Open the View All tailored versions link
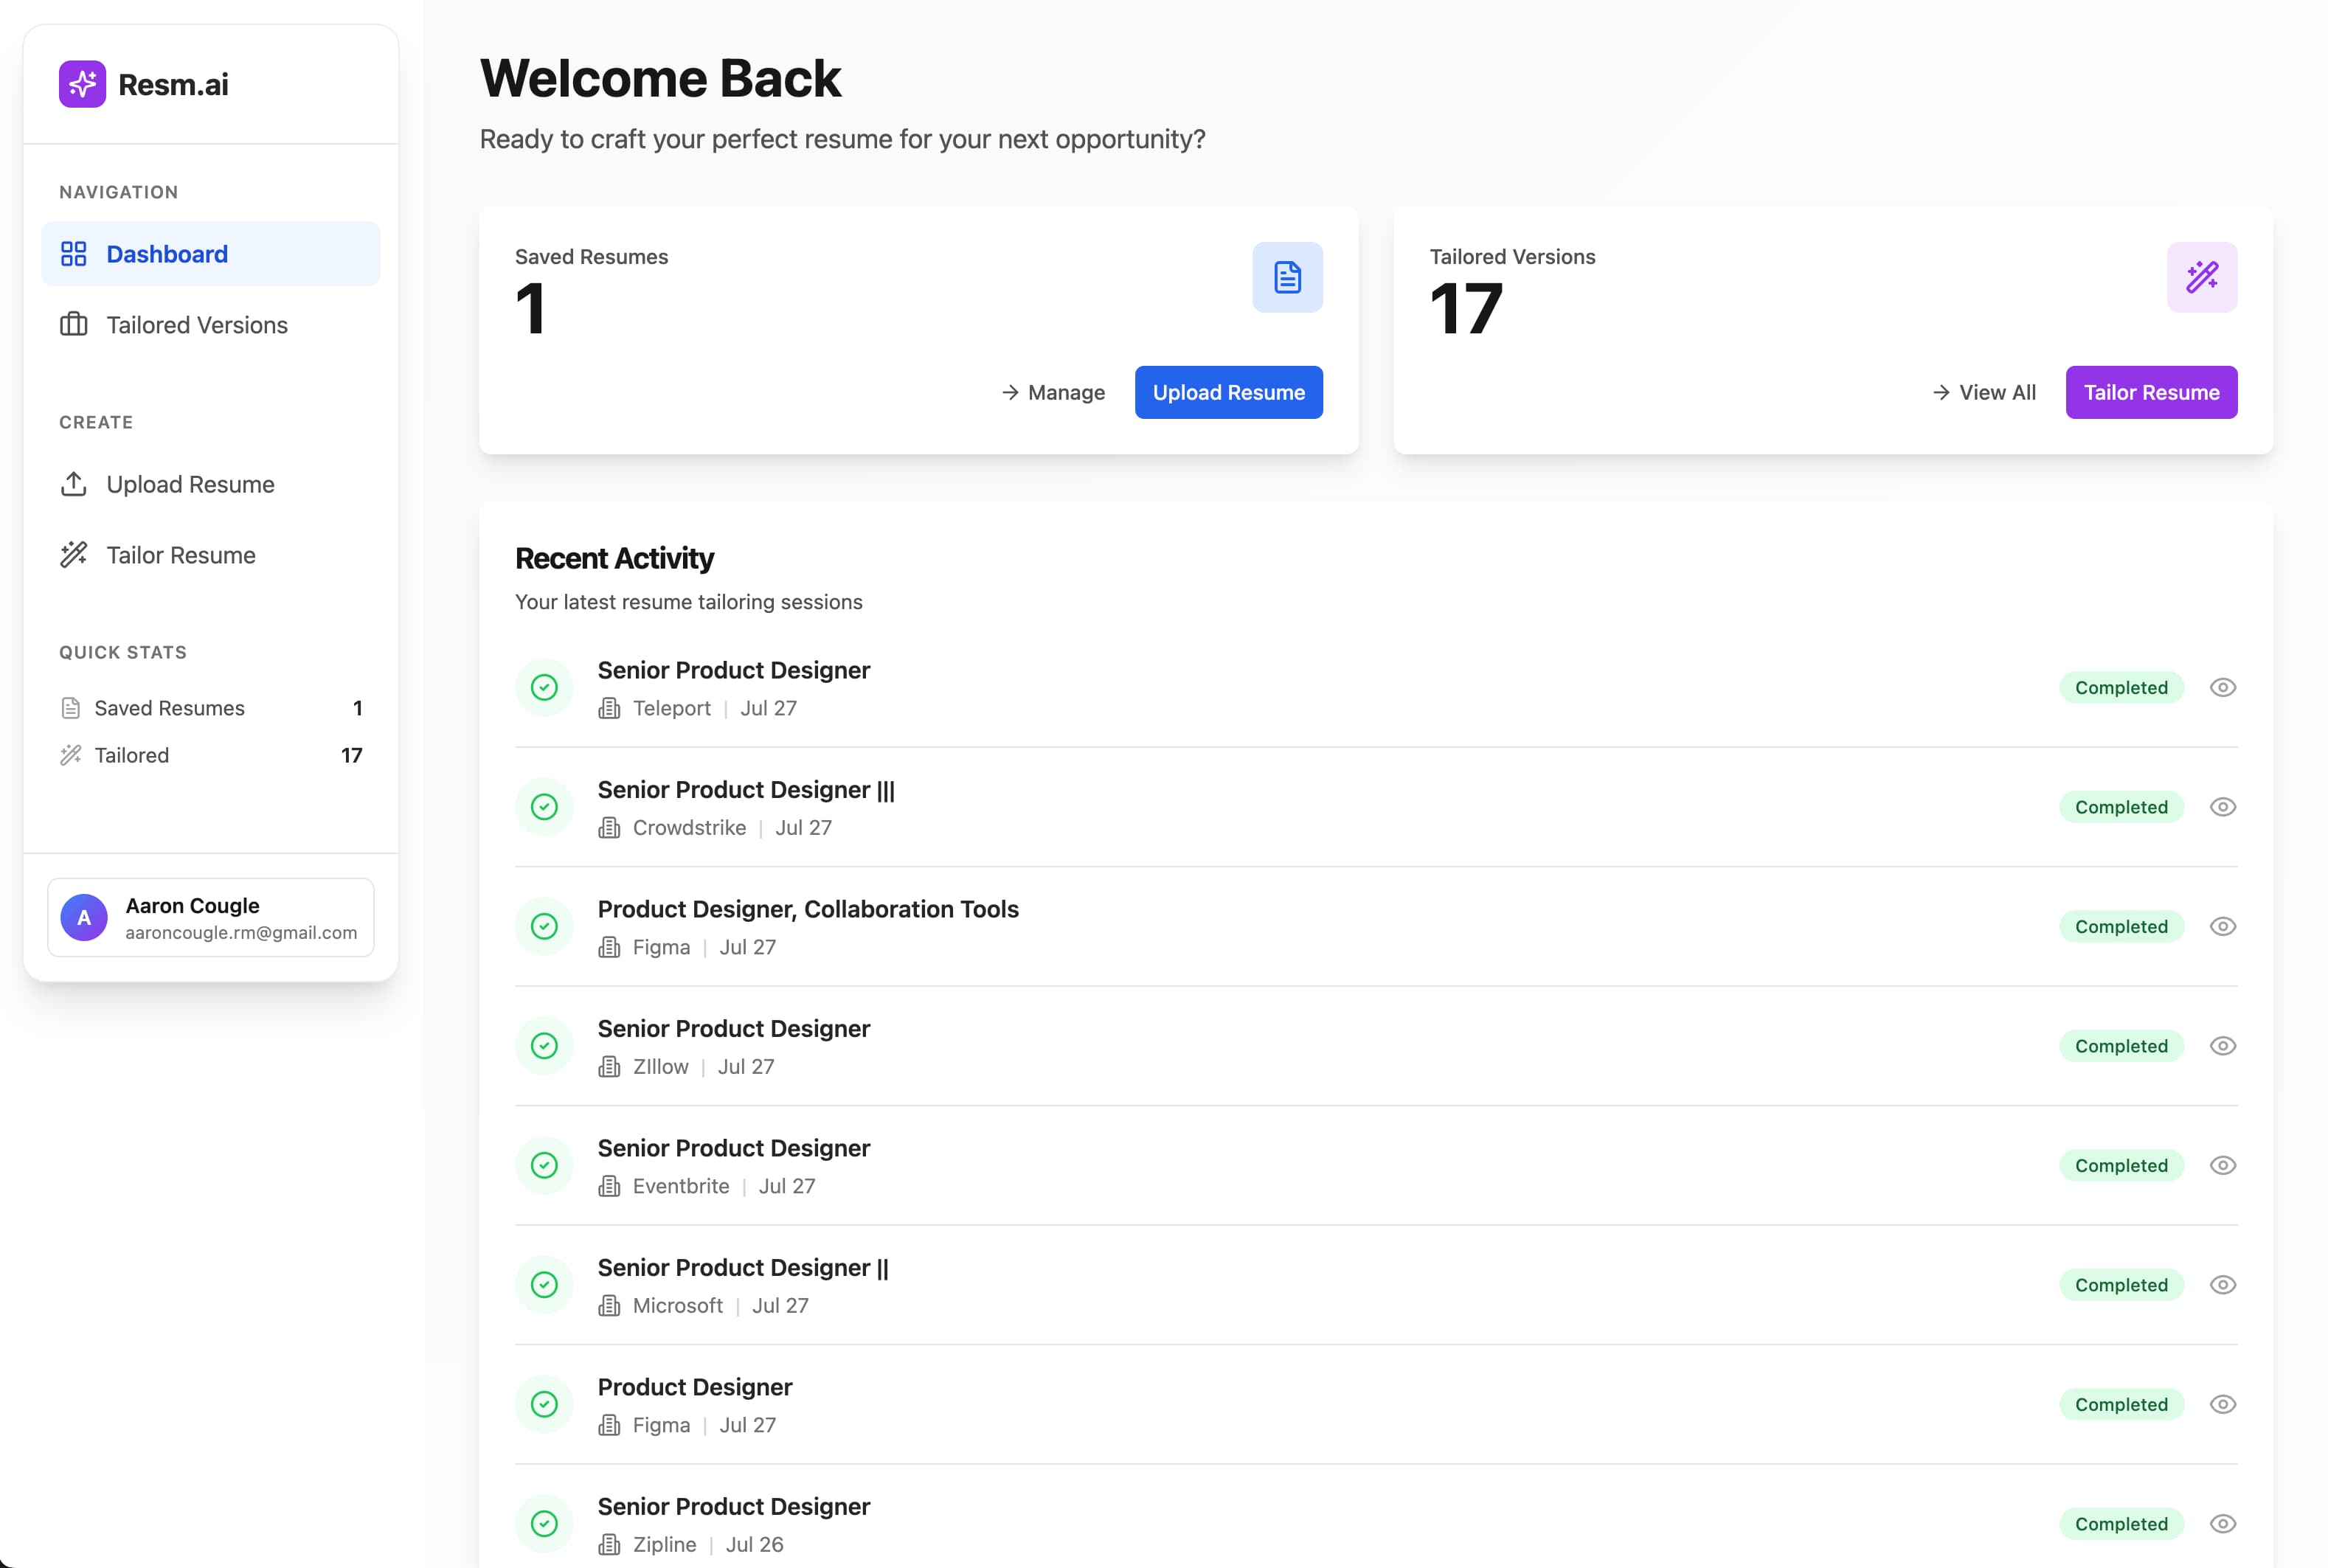Screen dimensions: 2328x1568 (x=1984, y=393)
